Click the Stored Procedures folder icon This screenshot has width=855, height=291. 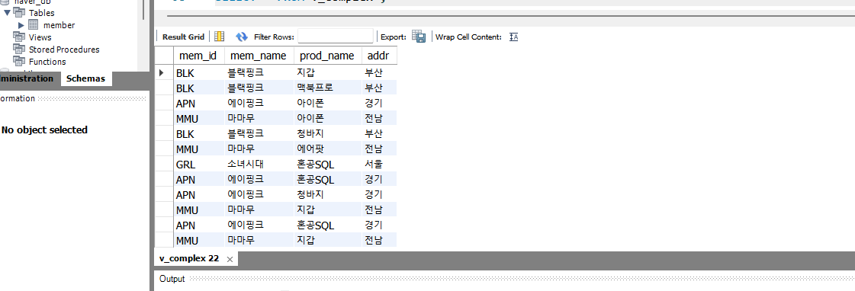click(20, 49)
